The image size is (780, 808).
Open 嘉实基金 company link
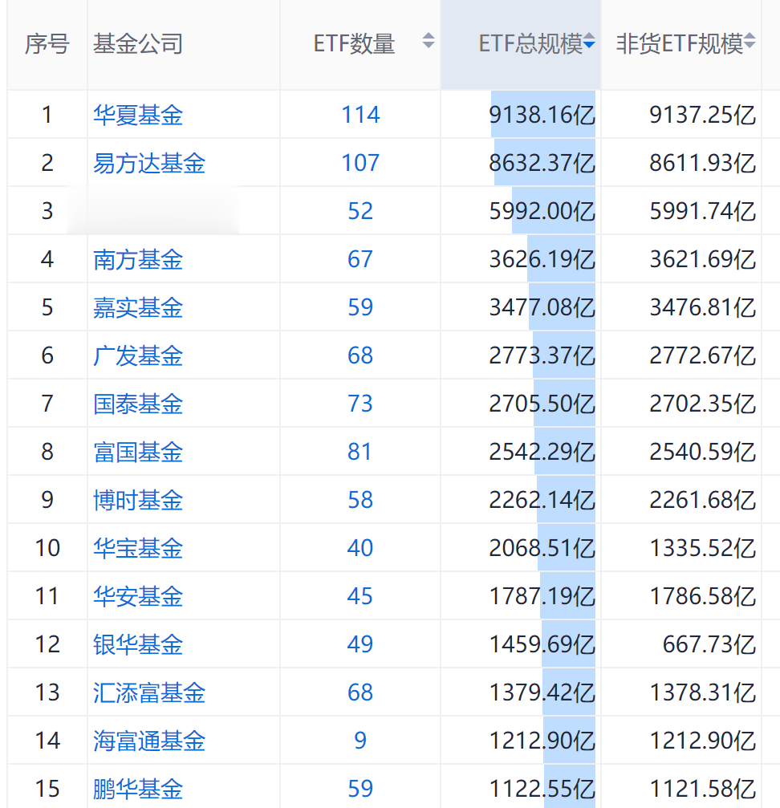click(x=137, y=307)
